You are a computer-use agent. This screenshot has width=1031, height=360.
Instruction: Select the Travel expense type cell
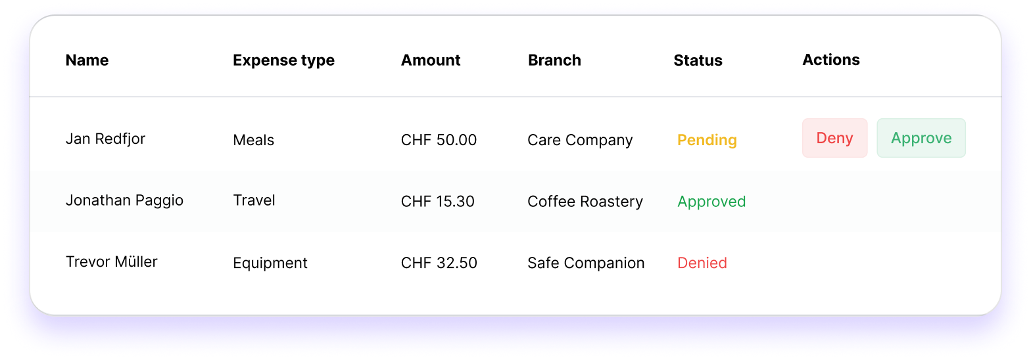[x=254, y=200]
